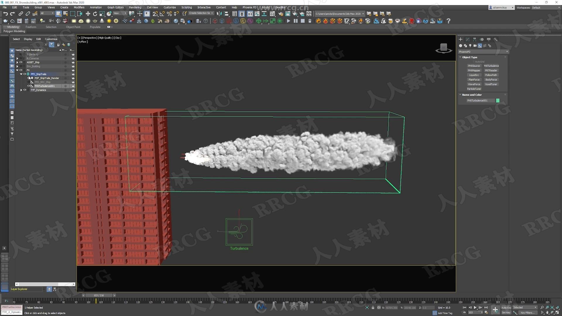562x316 pixels.
Task: Click the Set Key button
Action: click(x=506, y=312)
